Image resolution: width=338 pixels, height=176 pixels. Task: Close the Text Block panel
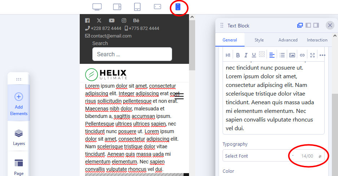pos(330,25)
